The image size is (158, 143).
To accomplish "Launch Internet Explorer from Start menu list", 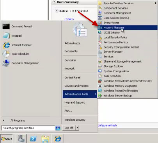I will coord(6,45).
